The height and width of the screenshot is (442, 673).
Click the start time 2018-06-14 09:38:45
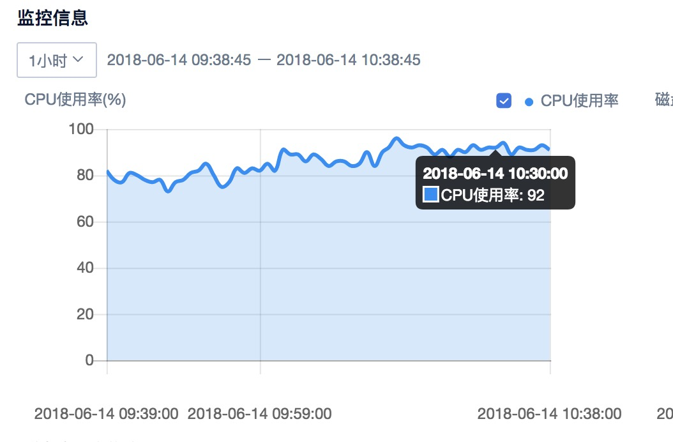tap(179, 59)
